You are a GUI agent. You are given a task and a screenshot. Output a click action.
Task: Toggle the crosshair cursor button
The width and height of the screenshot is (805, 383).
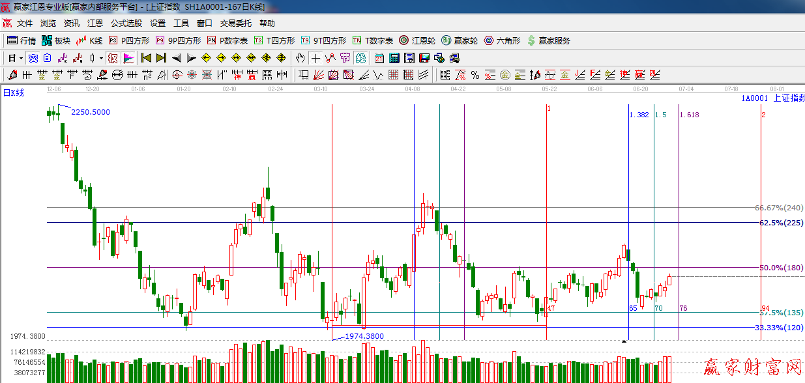click(x=315, y=58)
